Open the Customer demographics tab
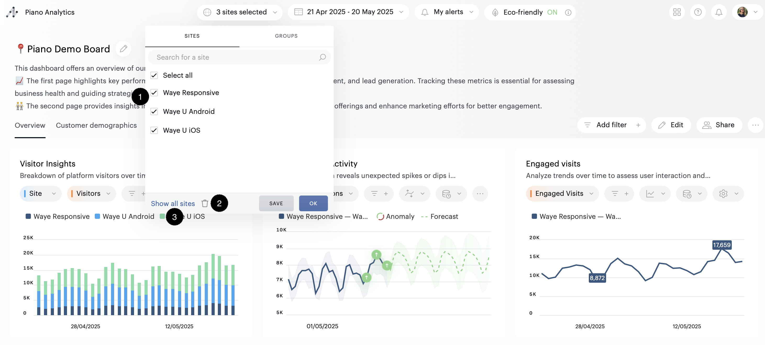 [x=96, y=125]
